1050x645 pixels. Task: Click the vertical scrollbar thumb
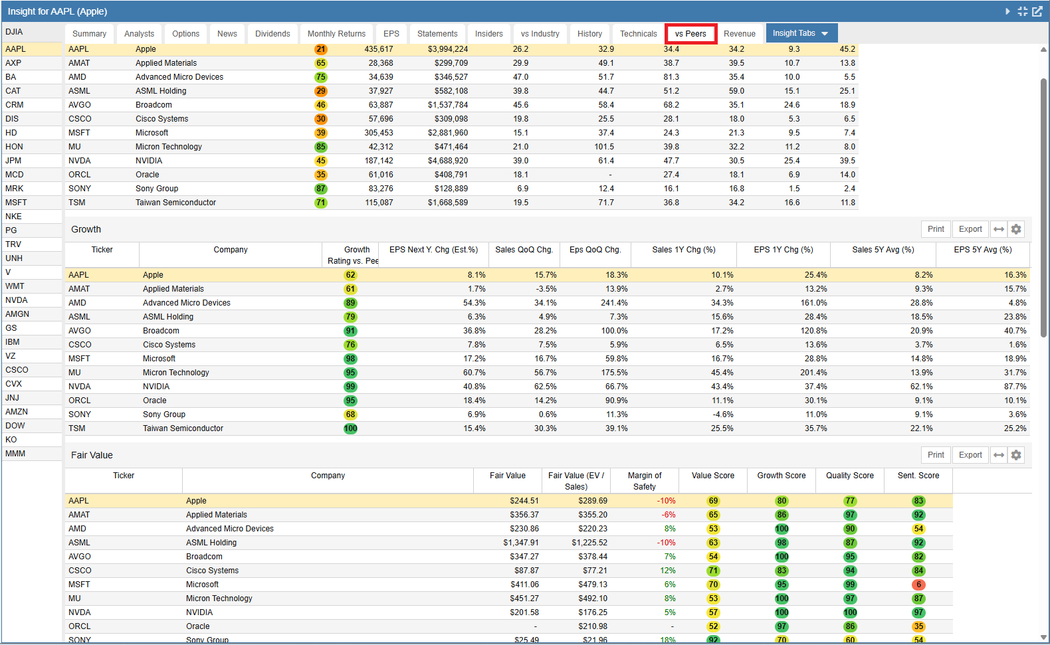(1043, 207)
